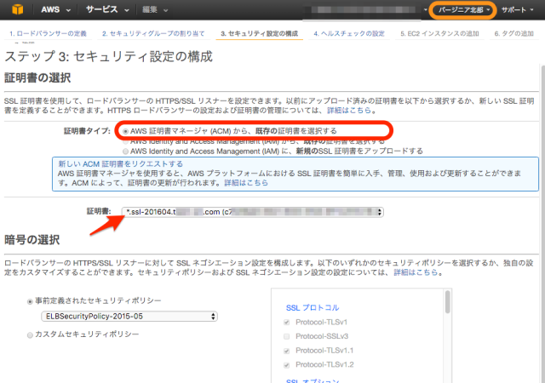The image size is (545, 383).
Task: Select step 3 セキュリティ設定の構成 tab
Action: tap(259, 33)
